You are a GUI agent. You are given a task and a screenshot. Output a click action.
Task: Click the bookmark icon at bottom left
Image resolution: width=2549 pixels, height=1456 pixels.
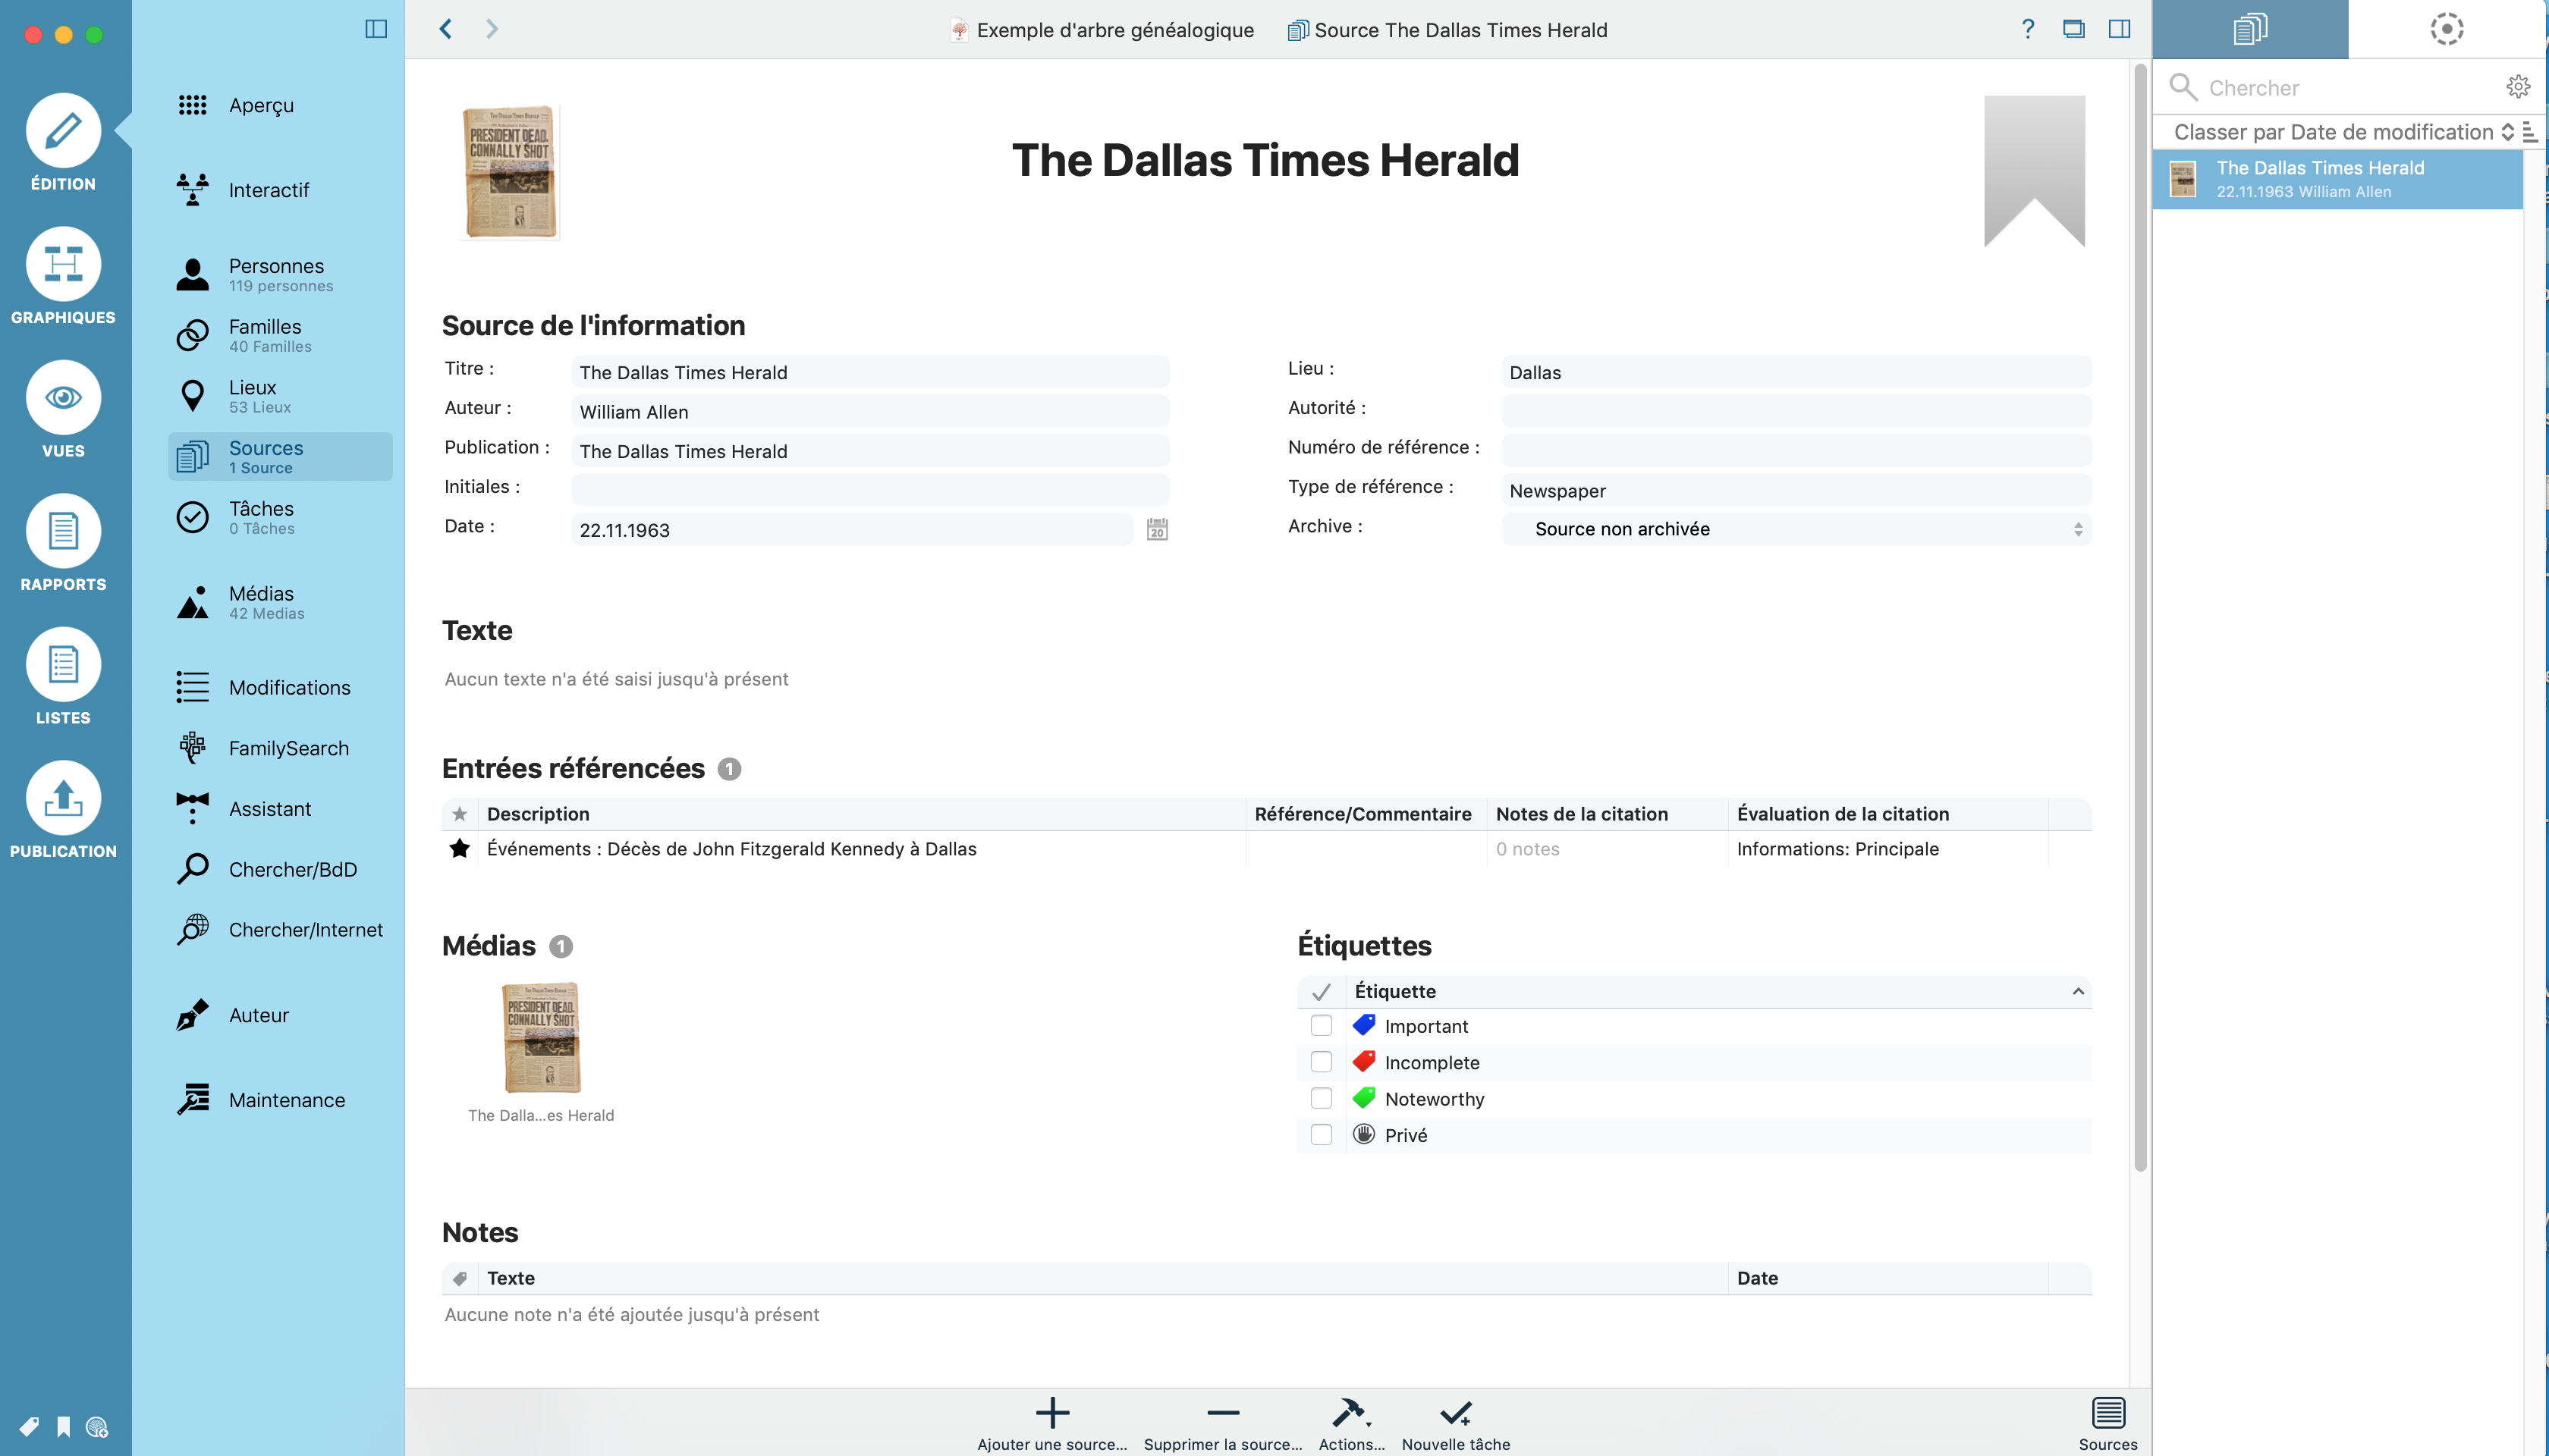pos(63,1426)
